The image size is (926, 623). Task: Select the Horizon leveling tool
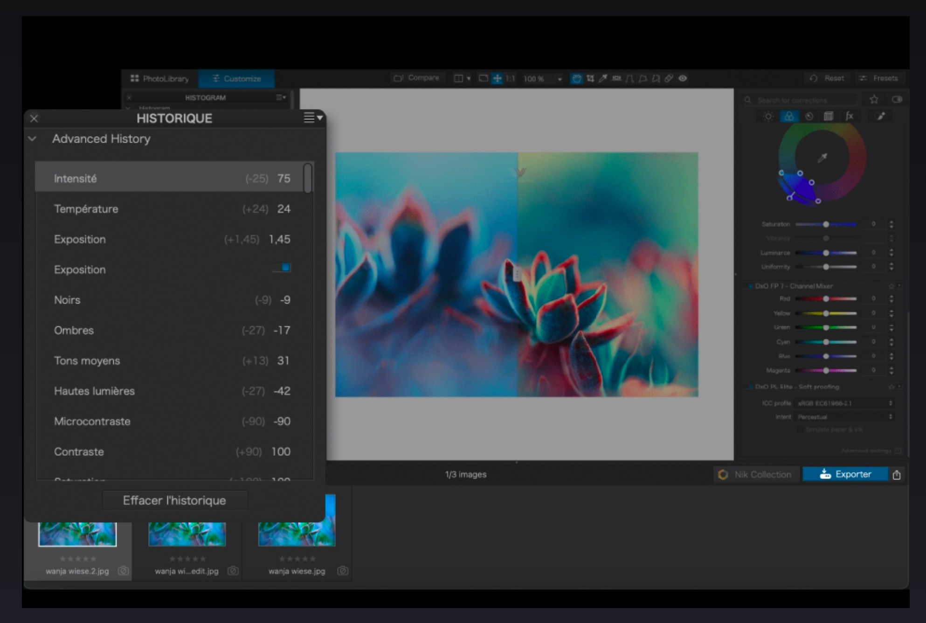[616, 78]
